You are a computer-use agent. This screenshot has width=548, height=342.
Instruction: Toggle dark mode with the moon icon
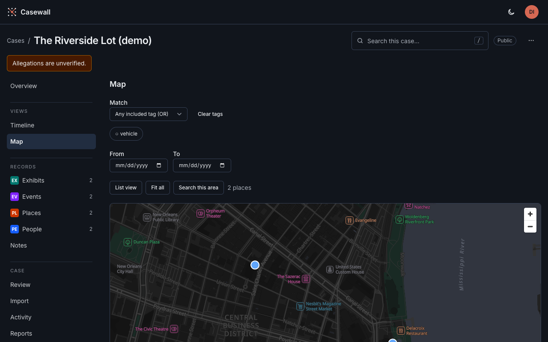[511, 12]
